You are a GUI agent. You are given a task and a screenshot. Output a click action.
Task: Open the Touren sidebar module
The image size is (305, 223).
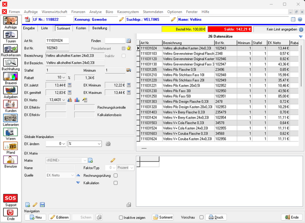[11, 35]
